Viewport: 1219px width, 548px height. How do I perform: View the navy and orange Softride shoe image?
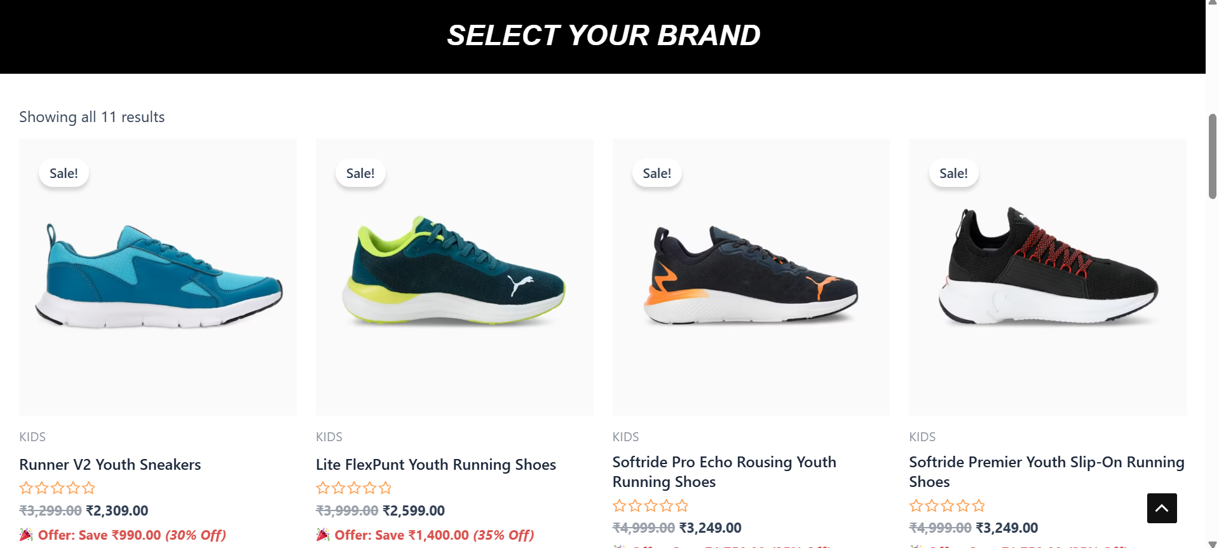pyautogui.click(x=751, y=277)
